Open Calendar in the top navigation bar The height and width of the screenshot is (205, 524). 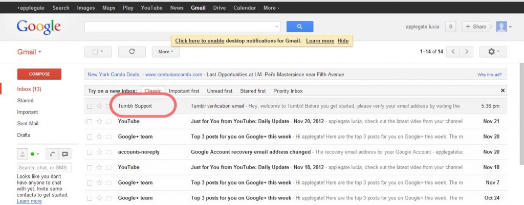(x=244, y=8)
